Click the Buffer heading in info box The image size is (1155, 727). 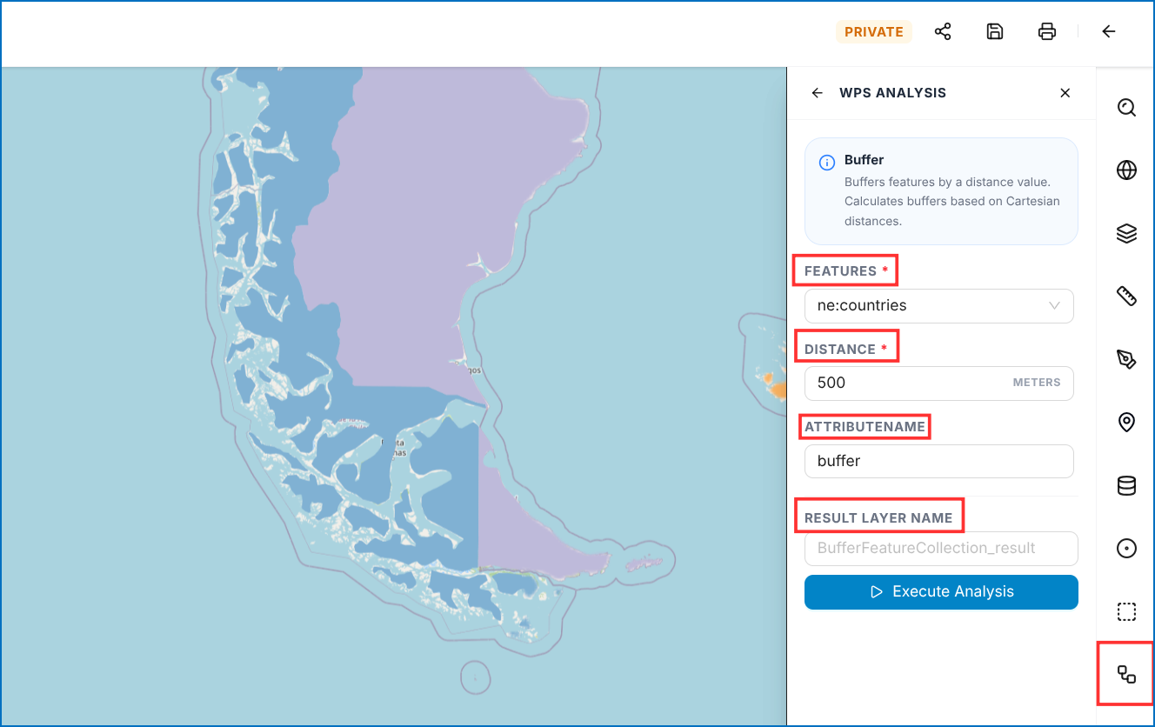pyautogui.click(x=864, y=160)
